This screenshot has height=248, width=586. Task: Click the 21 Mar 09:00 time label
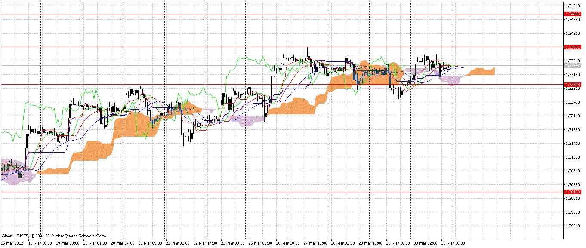coord(151,243)
